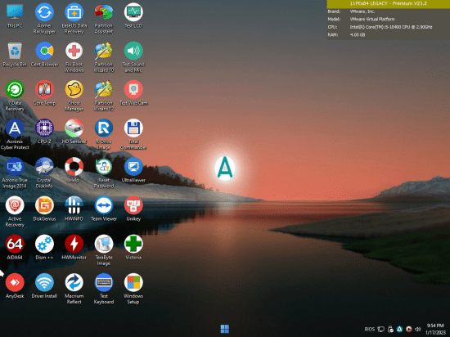
Task: Launch Partition Wizard 12
Action: click(x=104, y=96)
